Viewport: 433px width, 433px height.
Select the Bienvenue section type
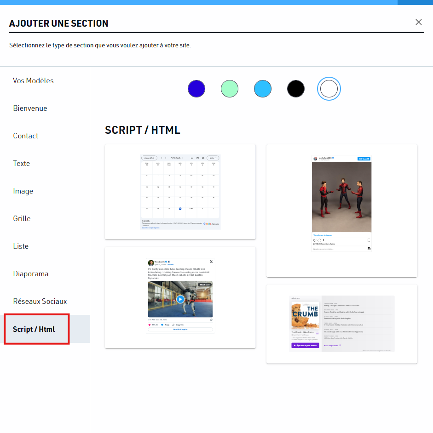[x=30, y=108]
